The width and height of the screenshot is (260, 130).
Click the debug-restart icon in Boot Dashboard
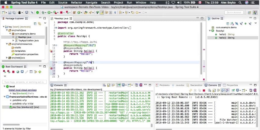point(9,72)
